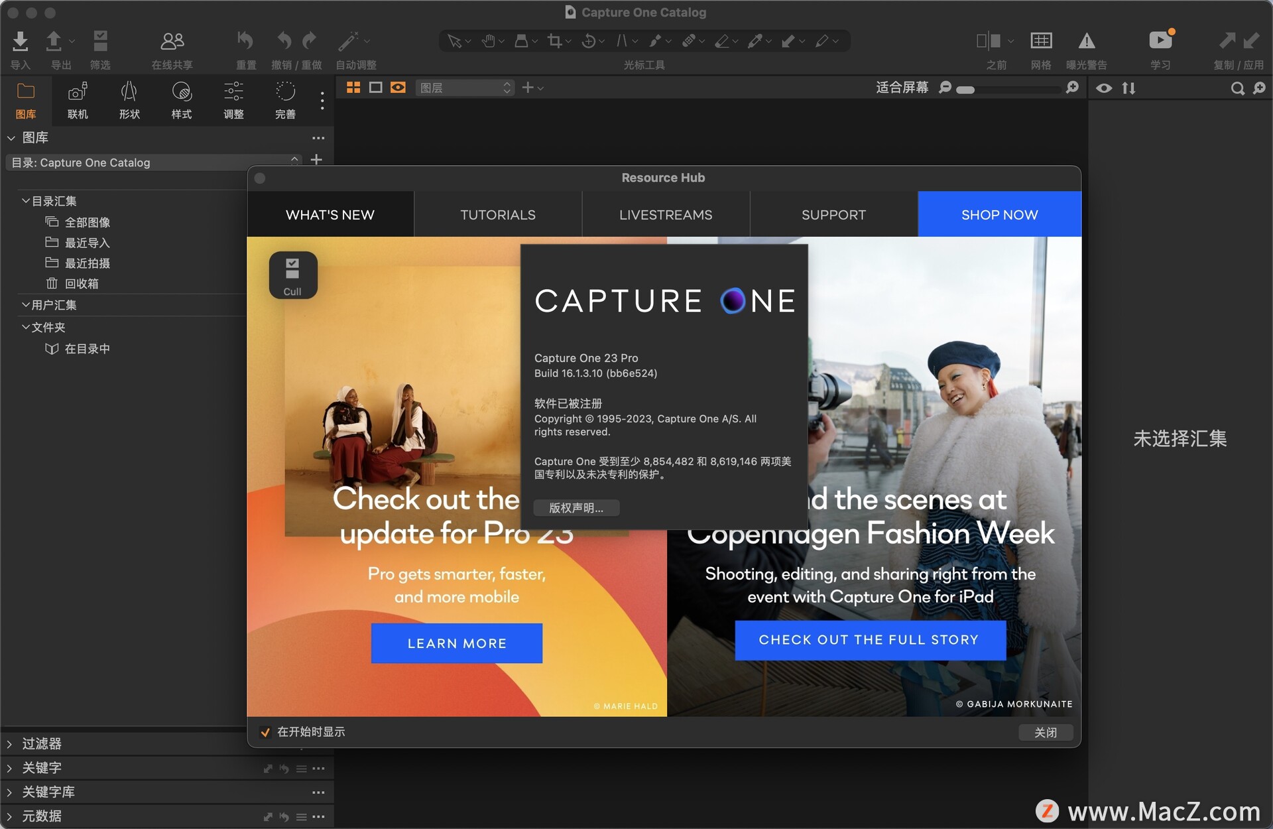
Task: Click the LEARN MORE button
Action: (456, 643)
